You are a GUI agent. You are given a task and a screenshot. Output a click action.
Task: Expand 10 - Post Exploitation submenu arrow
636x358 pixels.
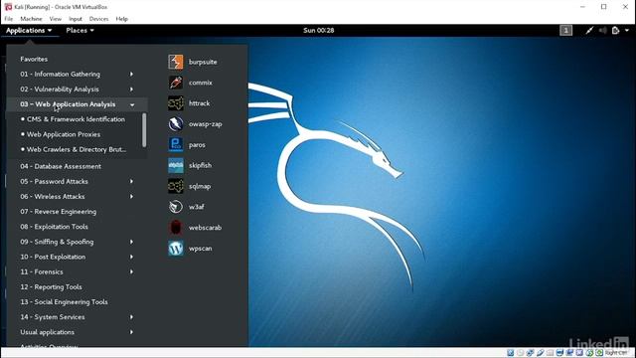click(x=131, y=257)
